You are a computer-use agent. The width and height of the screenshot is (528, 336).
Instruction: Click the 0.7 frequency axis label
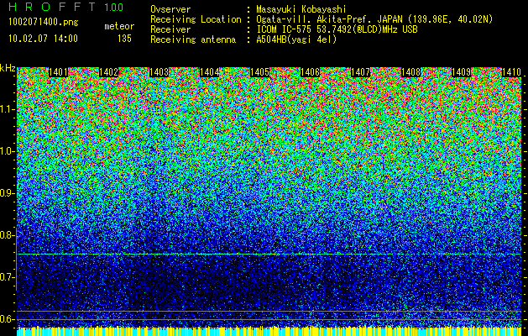(x=8, y=277)
